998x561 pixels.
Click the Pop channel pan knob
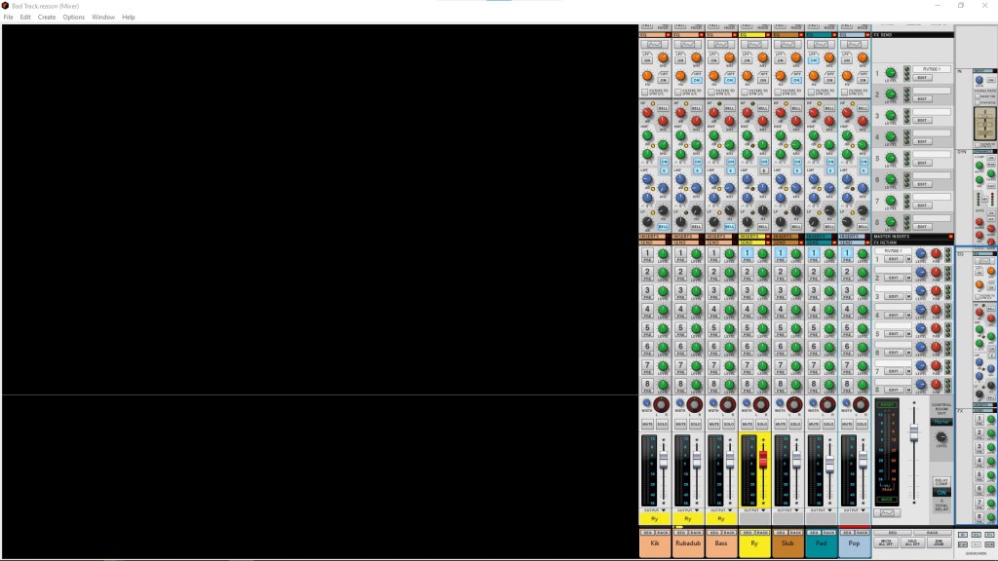861,404
